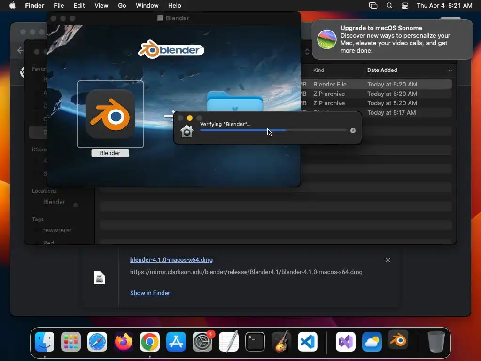The image size is (481, 361).
Task: Select the Blender File row
Action: pyautogui.click(x=376, y=84)
